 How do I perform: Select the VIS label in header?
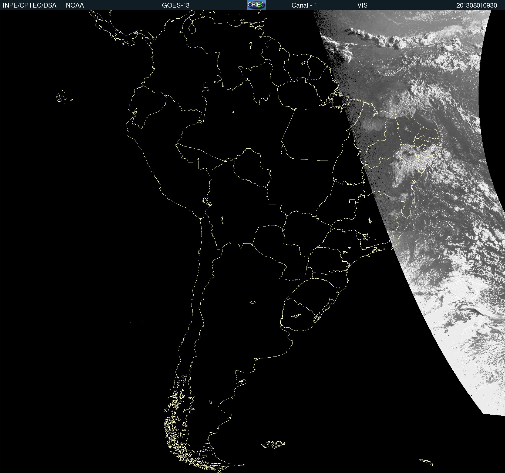(362, 5)
